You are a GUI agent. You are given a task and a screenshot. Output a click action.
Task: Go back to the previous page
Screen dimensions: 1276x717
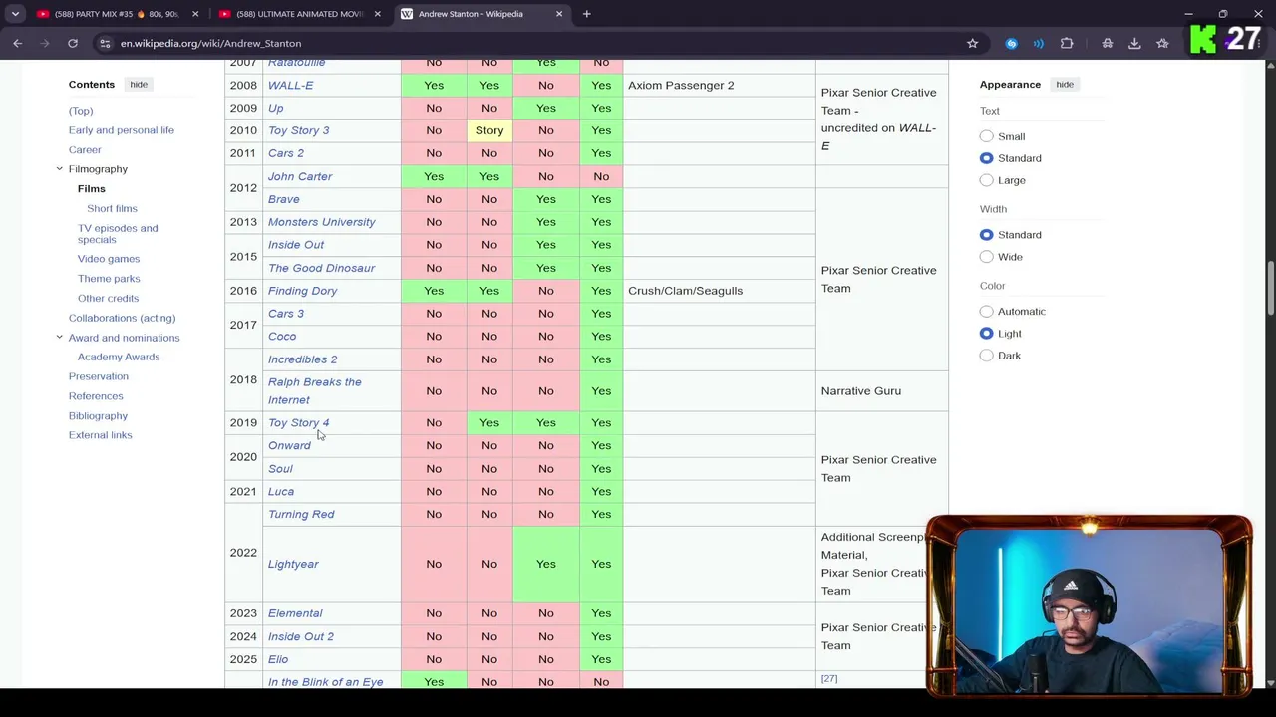18,43
